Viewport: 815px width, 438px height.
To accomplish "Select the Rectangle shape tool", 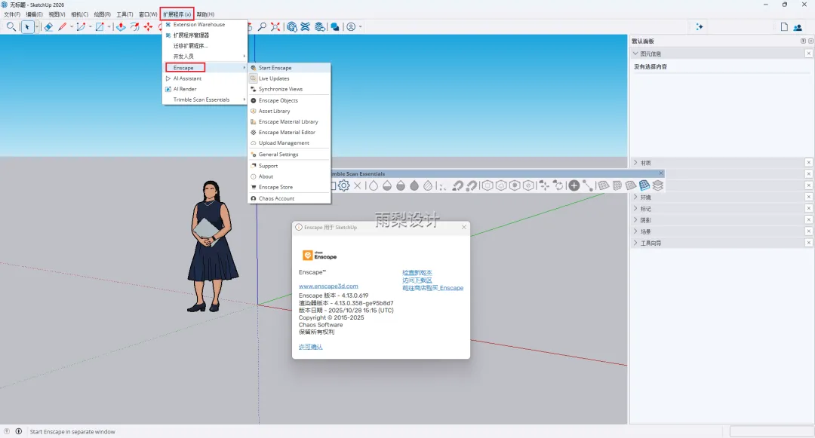I will (100, 26).
